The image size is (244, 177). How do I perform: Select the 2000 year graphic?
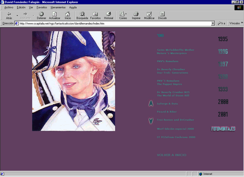[x=223, y=102]
